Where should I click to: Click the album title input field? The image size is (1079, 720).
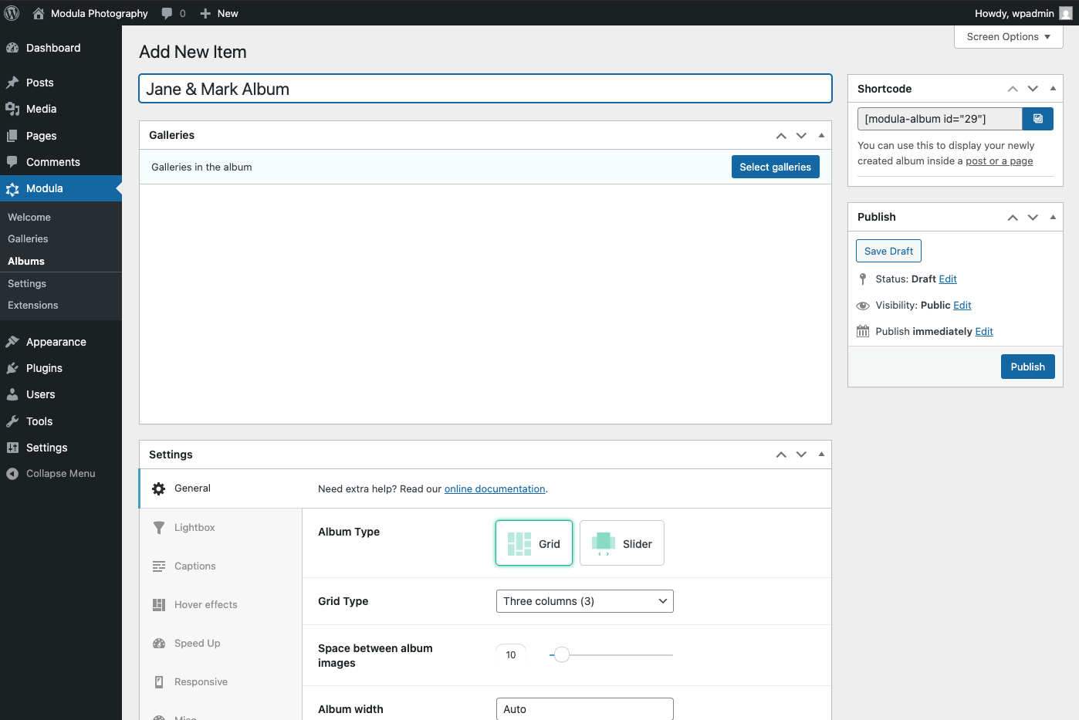[485, 89]
